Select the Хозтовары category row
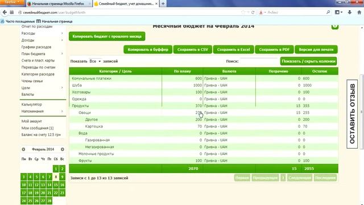364x205 pixels. click(204, 92)
